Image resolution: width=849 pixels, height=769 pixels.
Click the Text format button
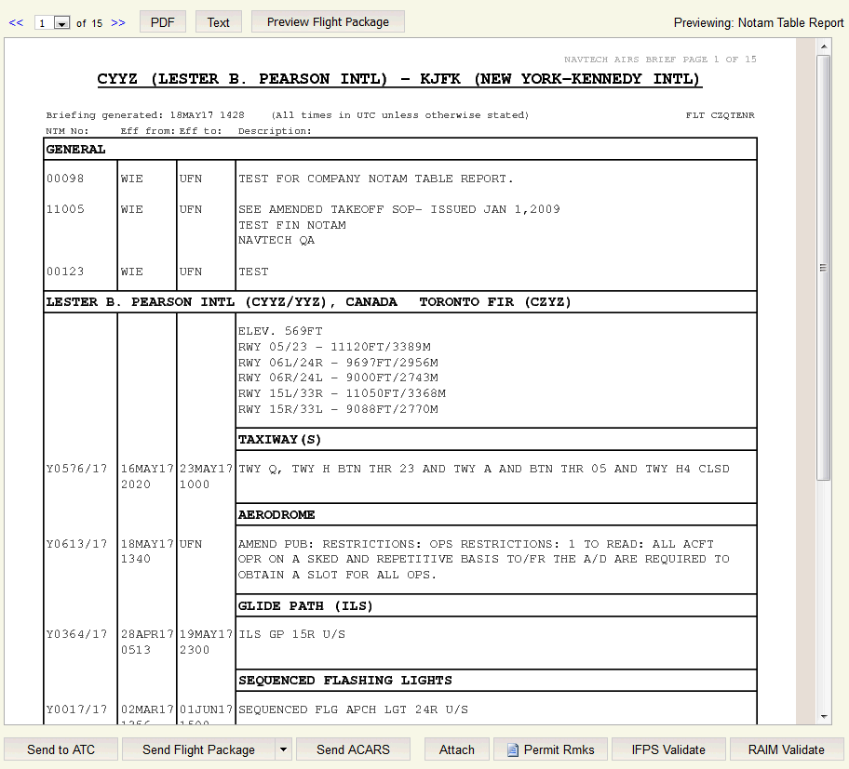pos(218,22)
